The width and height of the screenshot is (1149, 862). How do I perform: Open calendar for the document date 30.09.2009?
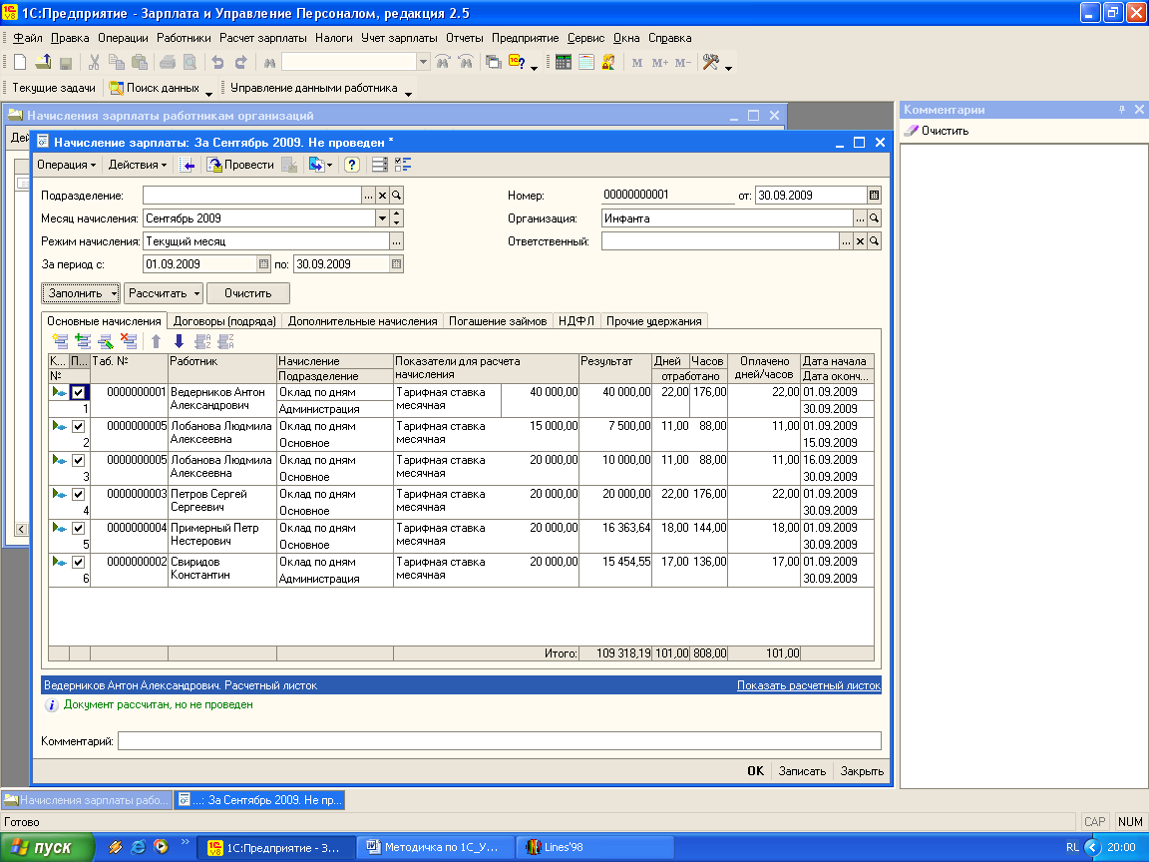874,195
